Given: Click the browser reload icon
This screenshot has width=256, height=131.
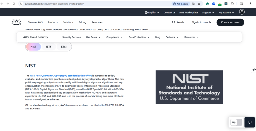Looking at the screenshot, I should (14, 4).
